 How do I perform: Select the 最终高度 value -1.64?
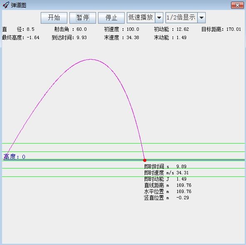(x=33, y=37)
